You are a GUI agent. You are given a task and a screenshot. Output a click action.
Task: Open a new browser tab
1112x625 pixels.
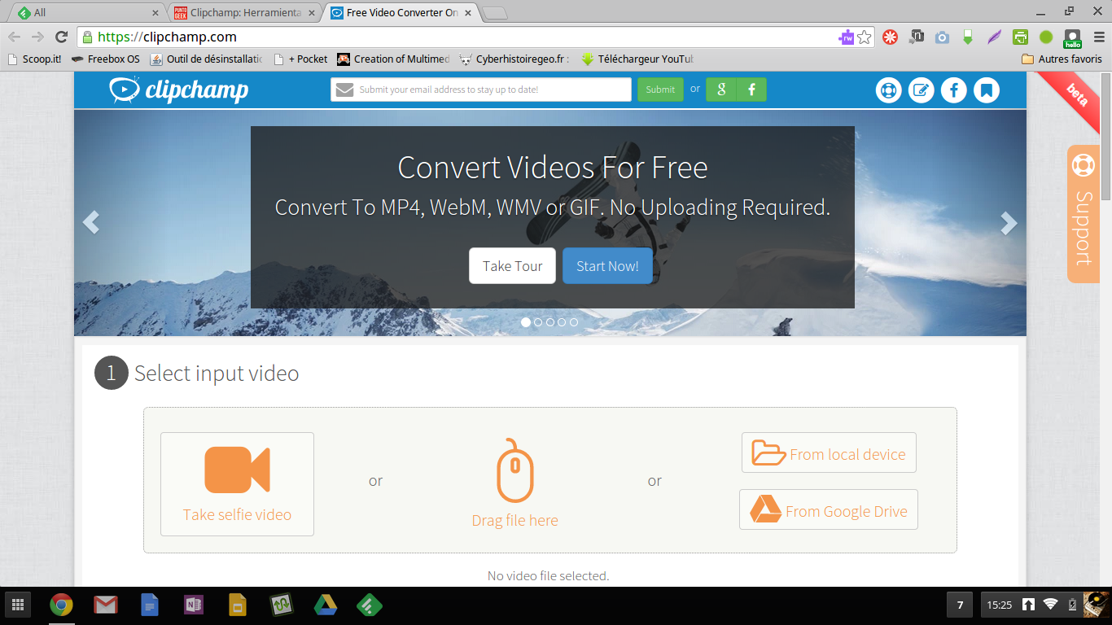(x=494, y=13)
